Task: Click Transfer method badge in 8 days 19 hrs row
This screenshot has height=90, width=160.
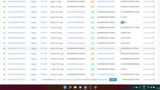Action: [x=34, y=48]
